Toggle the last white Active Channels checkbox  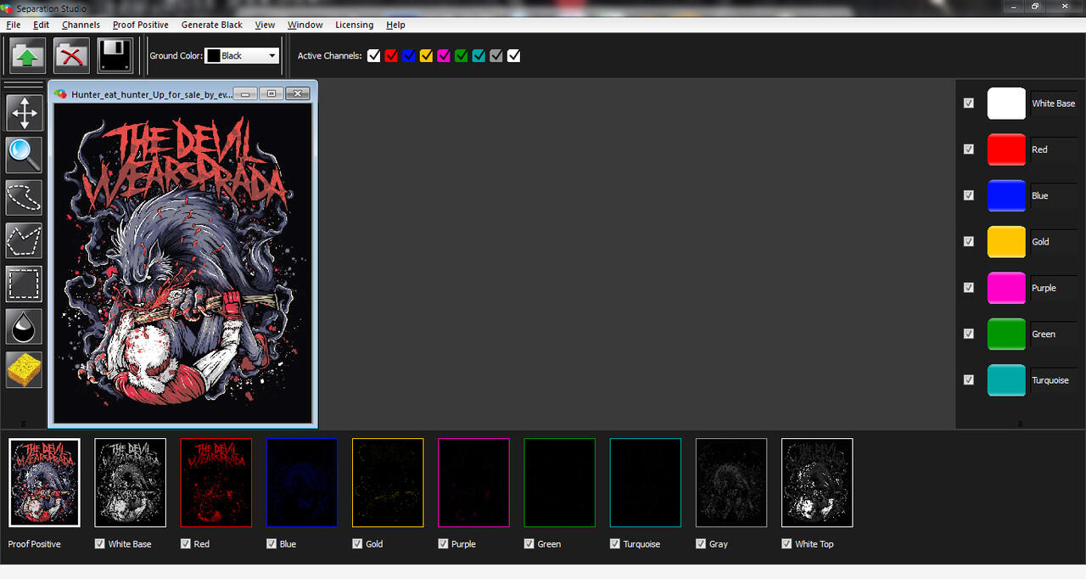coord(513,56)
